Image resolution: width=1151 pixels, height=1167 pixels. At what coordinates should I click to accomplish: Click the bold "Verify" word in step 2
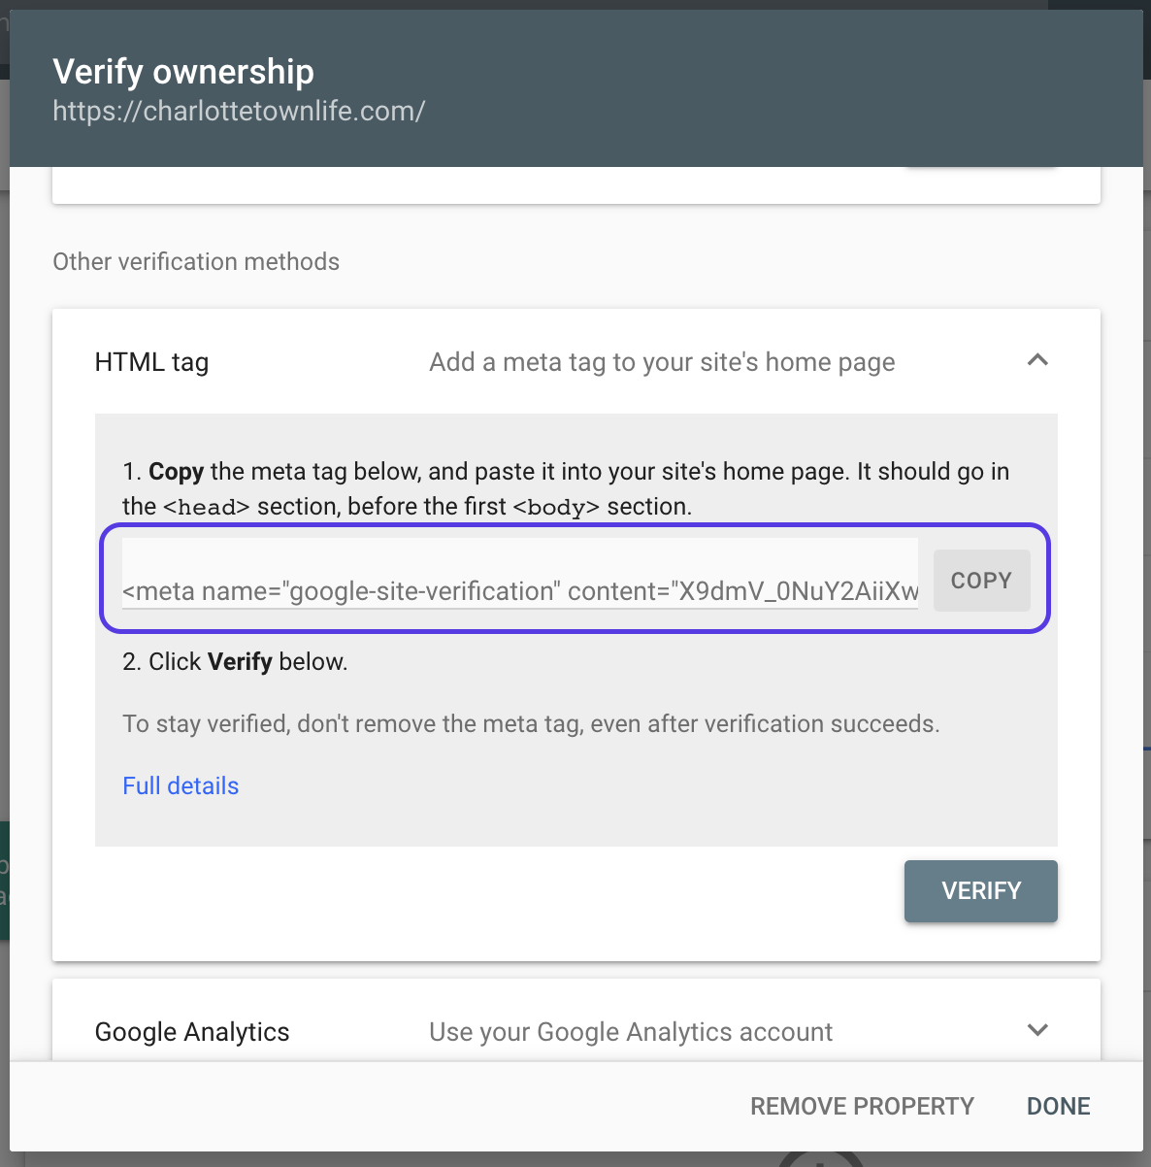(x=240, y=662)
